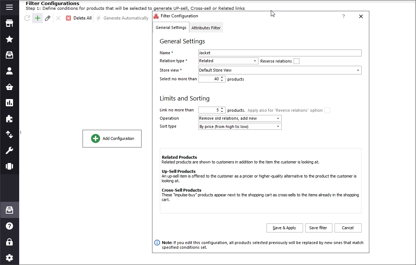Close the Filter Configuration dialog

(361, 16)
